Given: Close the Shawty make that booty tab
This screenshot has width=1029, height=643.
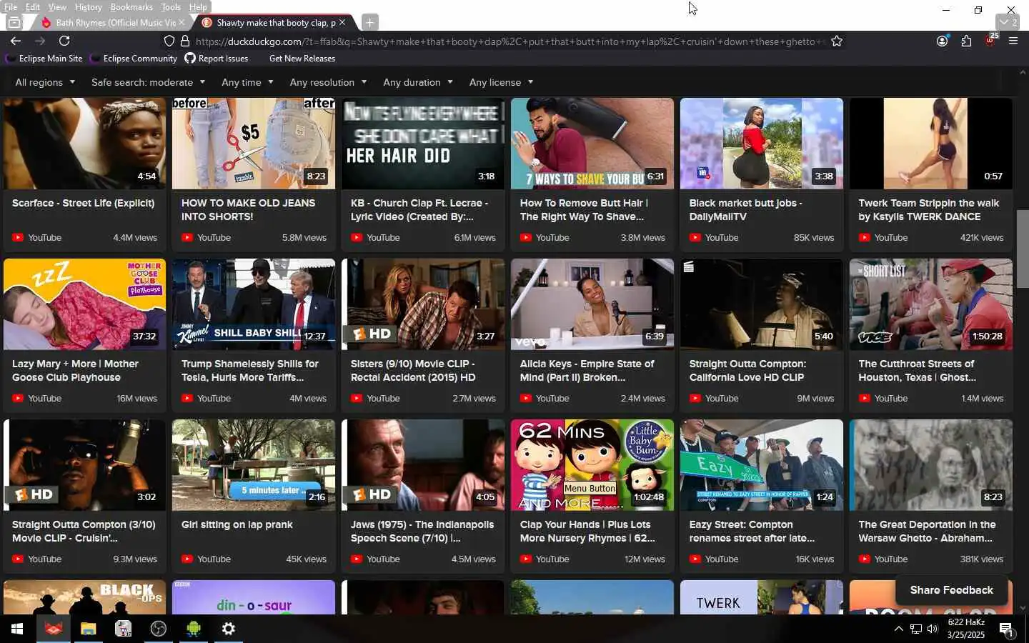Looking at the screenshot, I should [x=342, y=22].
